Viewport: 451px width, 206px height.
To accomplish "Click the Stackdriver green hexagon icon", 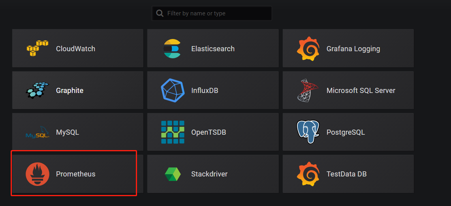I will [x=173, y=174].
